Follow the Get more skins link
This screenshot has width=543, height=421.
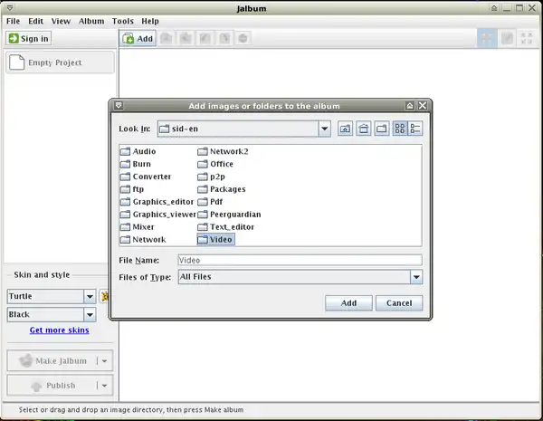[x=59, y=330]
